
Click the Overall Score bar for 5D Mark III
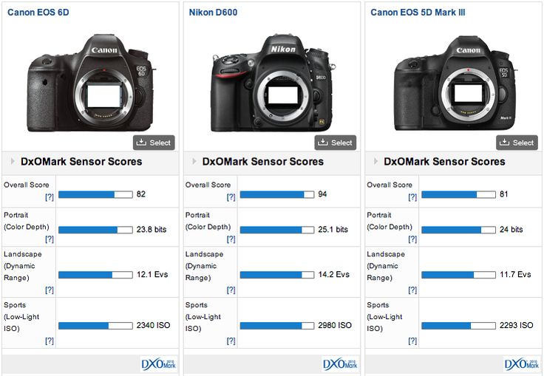point(459,194)
